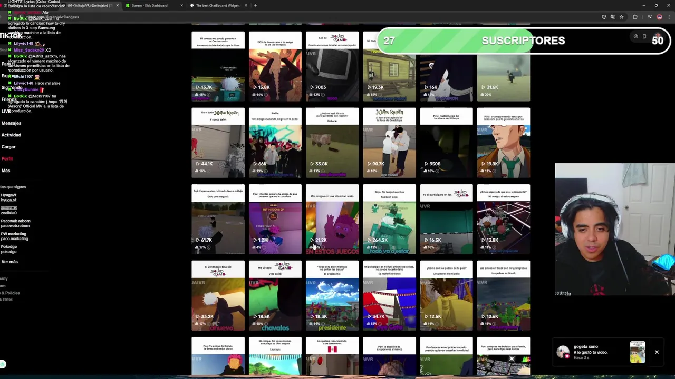Click the info icon on the 13.7K video
The image size is (675, 379).
[208, 95]
